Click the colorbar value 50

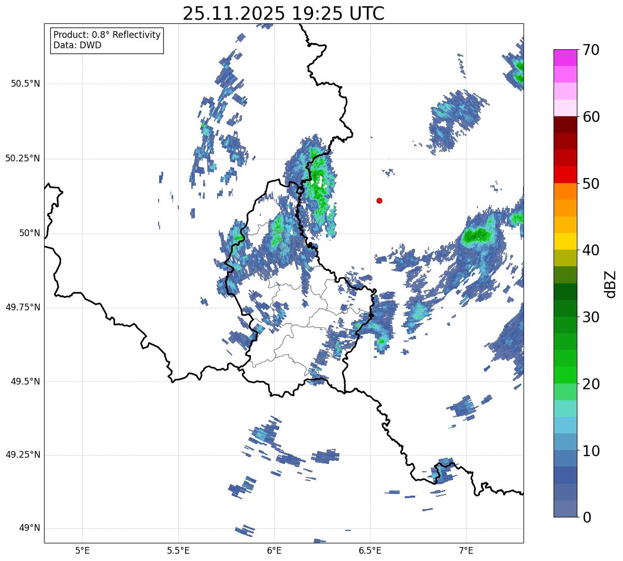[591, 184]
